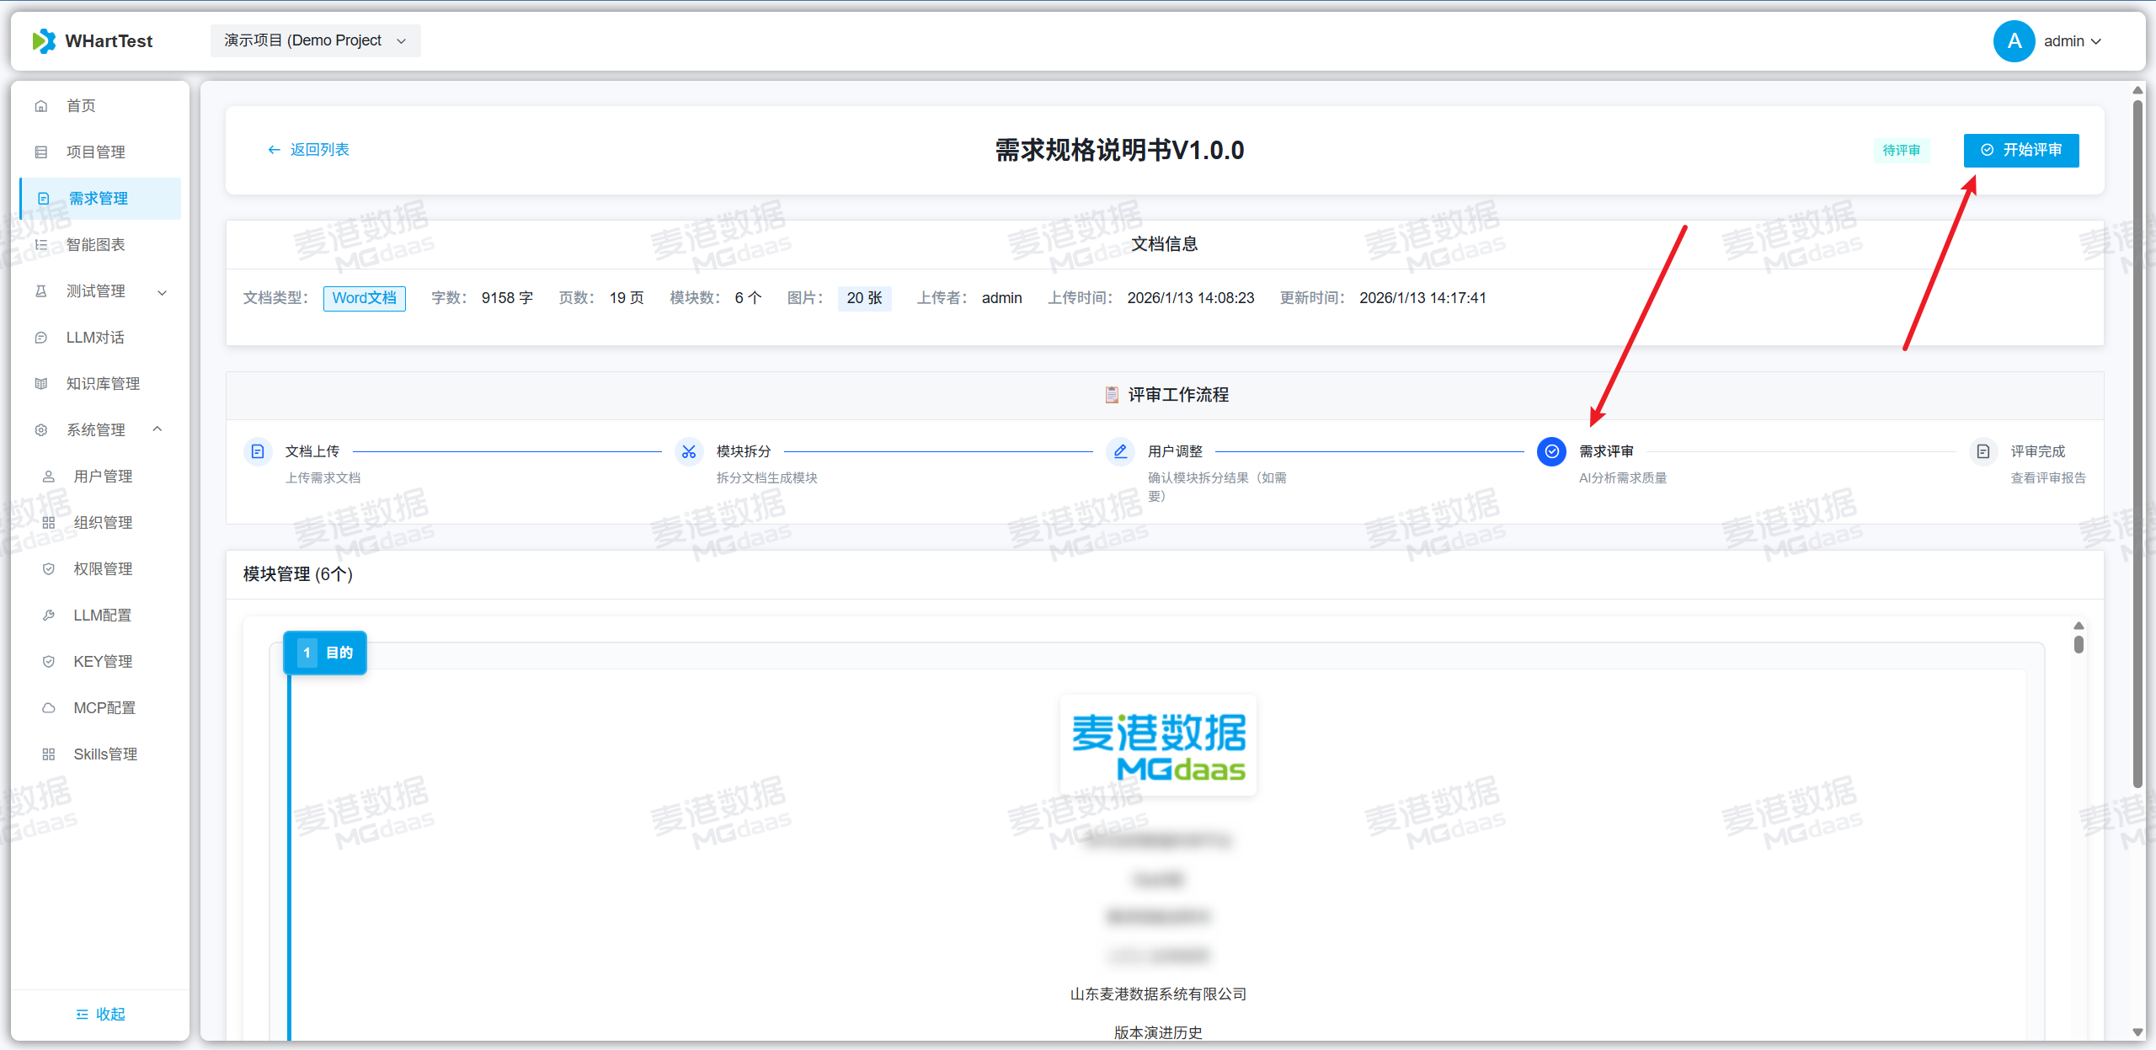This screenshot has width=2156, height=1050.
Task: Open the 知识库管理 sidebar item
Action: click(x=103, y=384)
